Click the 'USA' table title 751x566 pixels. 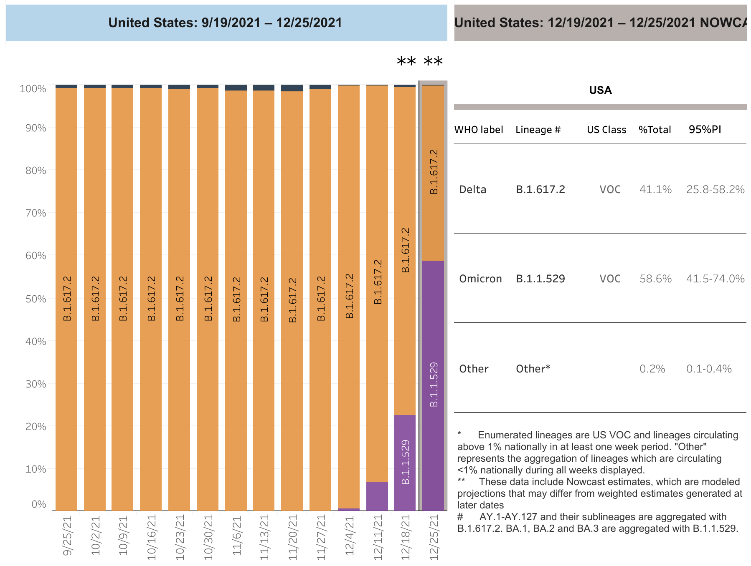(x=600, y=91)
